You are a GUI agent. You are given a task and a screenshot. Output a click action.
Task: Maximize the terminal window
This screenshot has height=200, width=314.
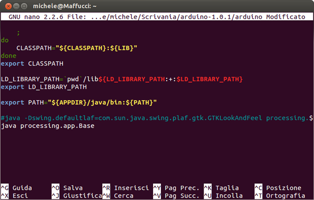[25, 6]
